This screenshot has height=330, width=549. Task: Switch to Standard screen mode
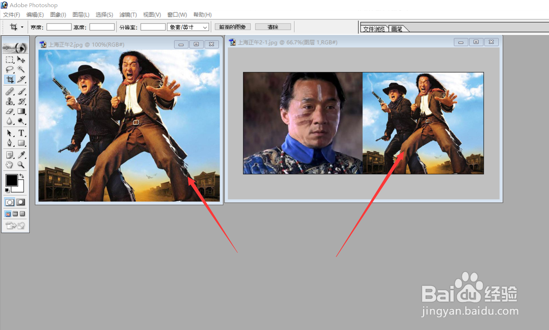(8, 214)
